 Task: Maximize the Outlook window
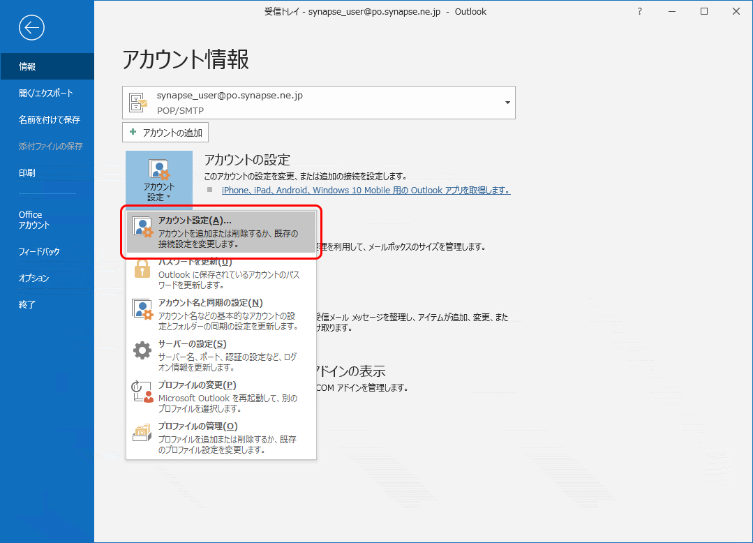pyautogui.click(x=704, y=12)
